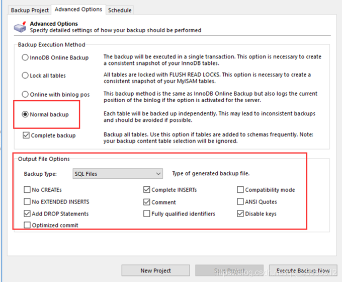The height and width of the screenshot is (282, 342).
Task: Click the 'All tables are locked with FLUSH READ LOCKS' description
Action: coord(207,78)
